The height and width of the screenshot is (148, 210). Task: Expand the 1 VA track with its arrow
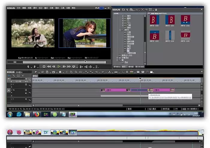[x=9, y=90]
